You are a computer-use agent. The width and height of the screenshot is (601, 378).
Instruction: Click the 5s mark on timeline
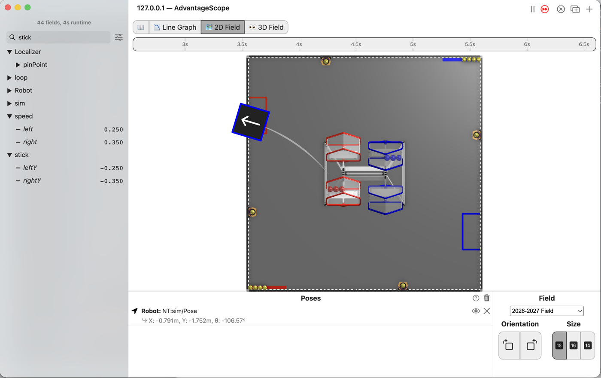tap(413, 44)
